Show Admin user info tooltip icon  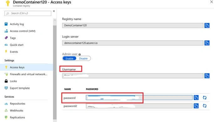[x=80, y=54]
